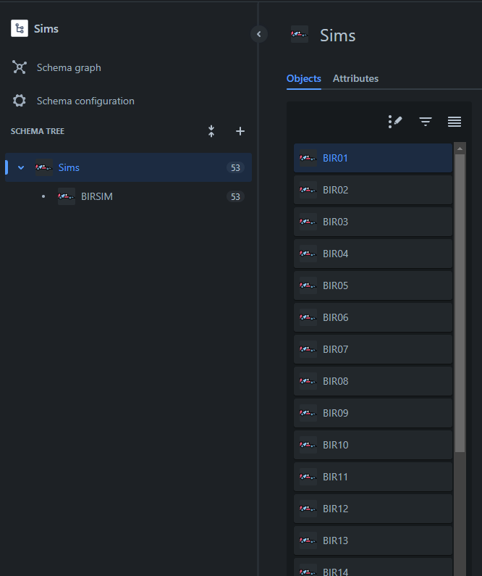This screenshot has height=576, width=482.
Task: Select object BIR10
Action: (x=373, y=445)
